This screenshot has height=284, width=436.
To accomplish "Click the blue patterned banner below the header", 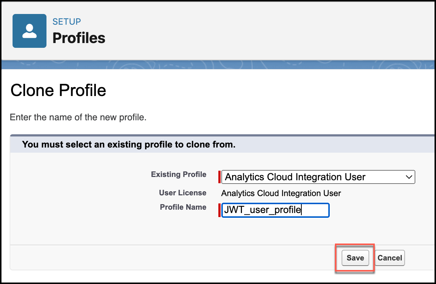I will coord(218,65).
